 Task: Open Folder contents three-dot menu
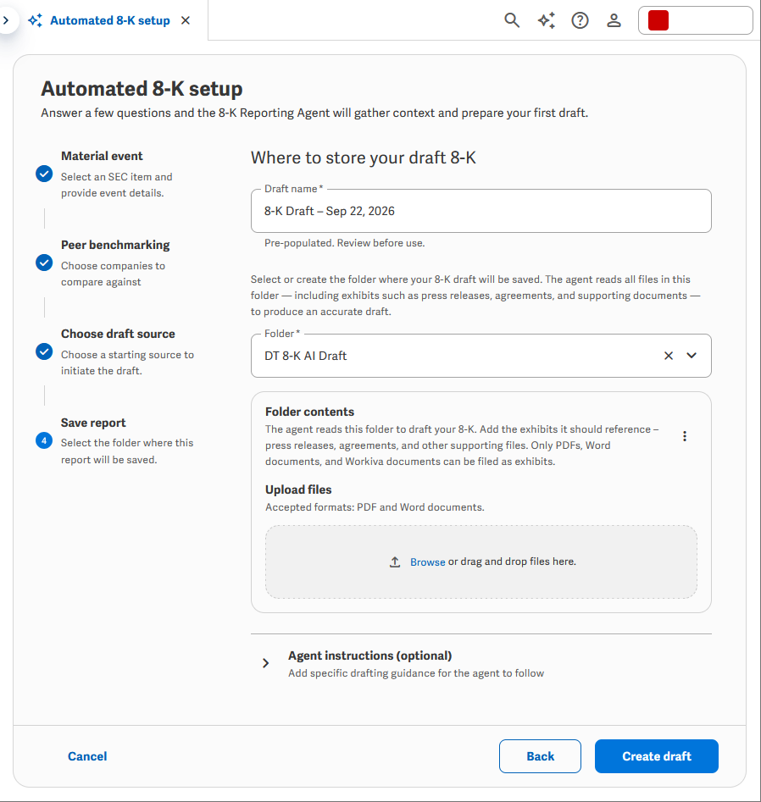click(684, 436)
